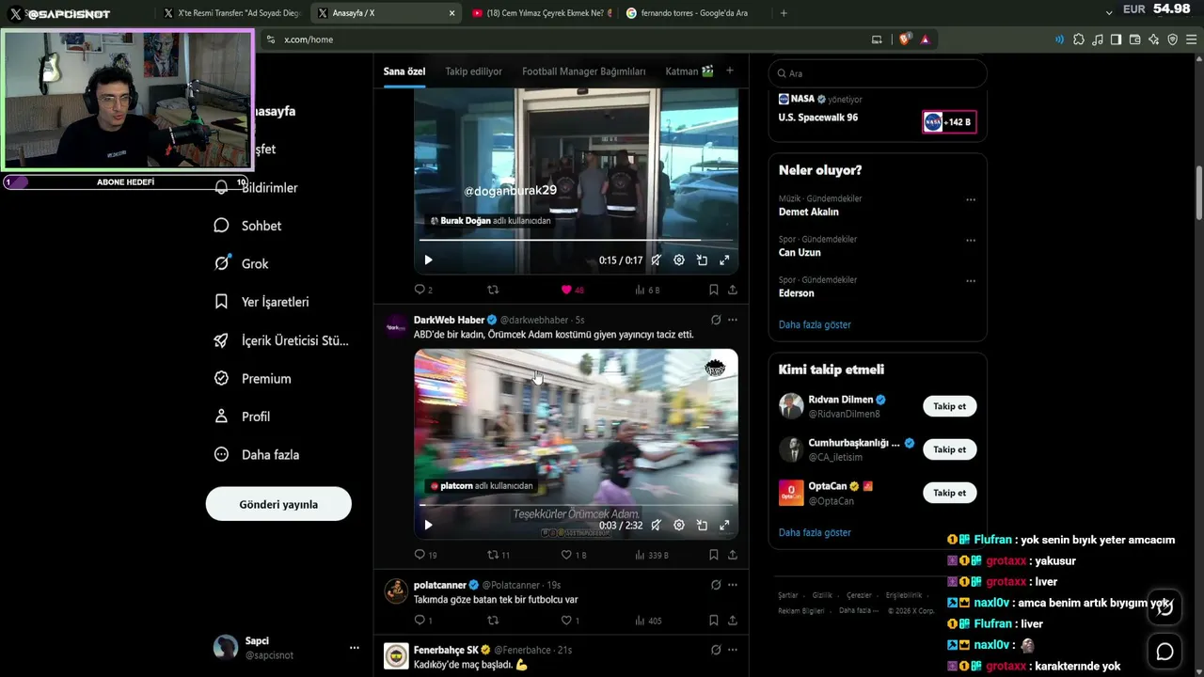Open the Brave Shields icon in the address bar
The height and width of the screenshot is (677, 1204).
[x=905, y=39]
